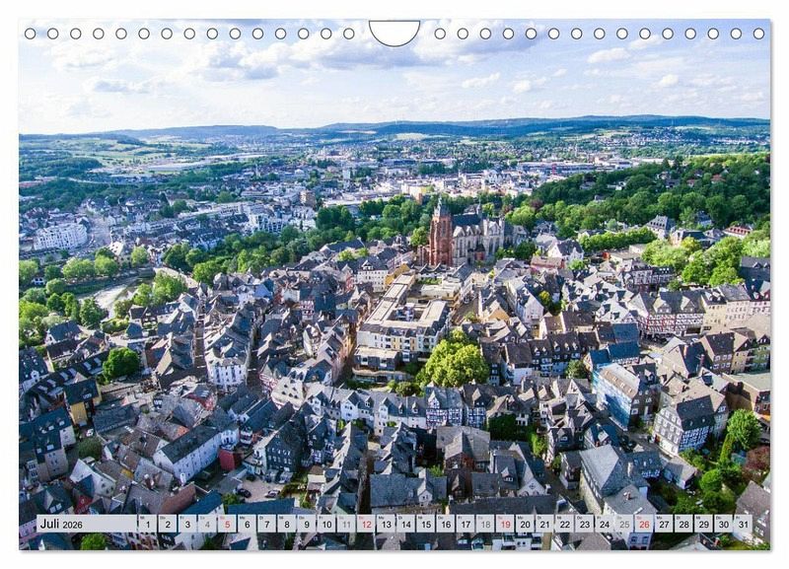789x569 pixels.
Task: Click the large green tree in town center
Action: 453,363
